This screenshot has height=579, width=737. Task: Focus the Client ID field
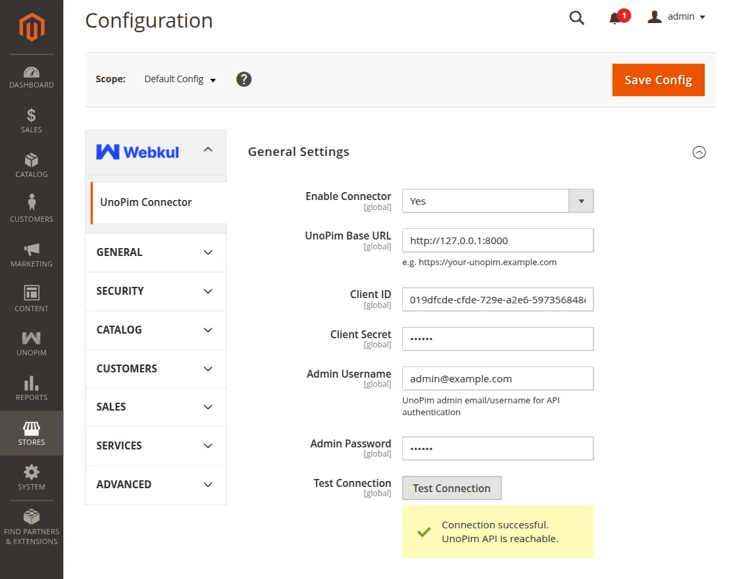click(x=497, y=300)
